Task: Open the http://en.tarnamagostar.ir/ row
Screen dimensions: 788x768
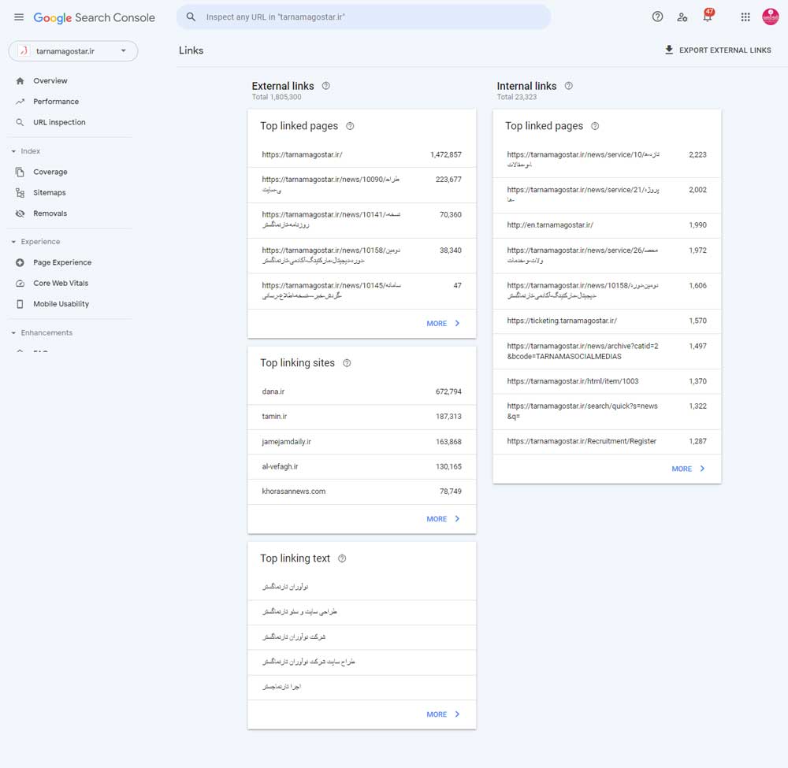Action: [x=607, y=225]
